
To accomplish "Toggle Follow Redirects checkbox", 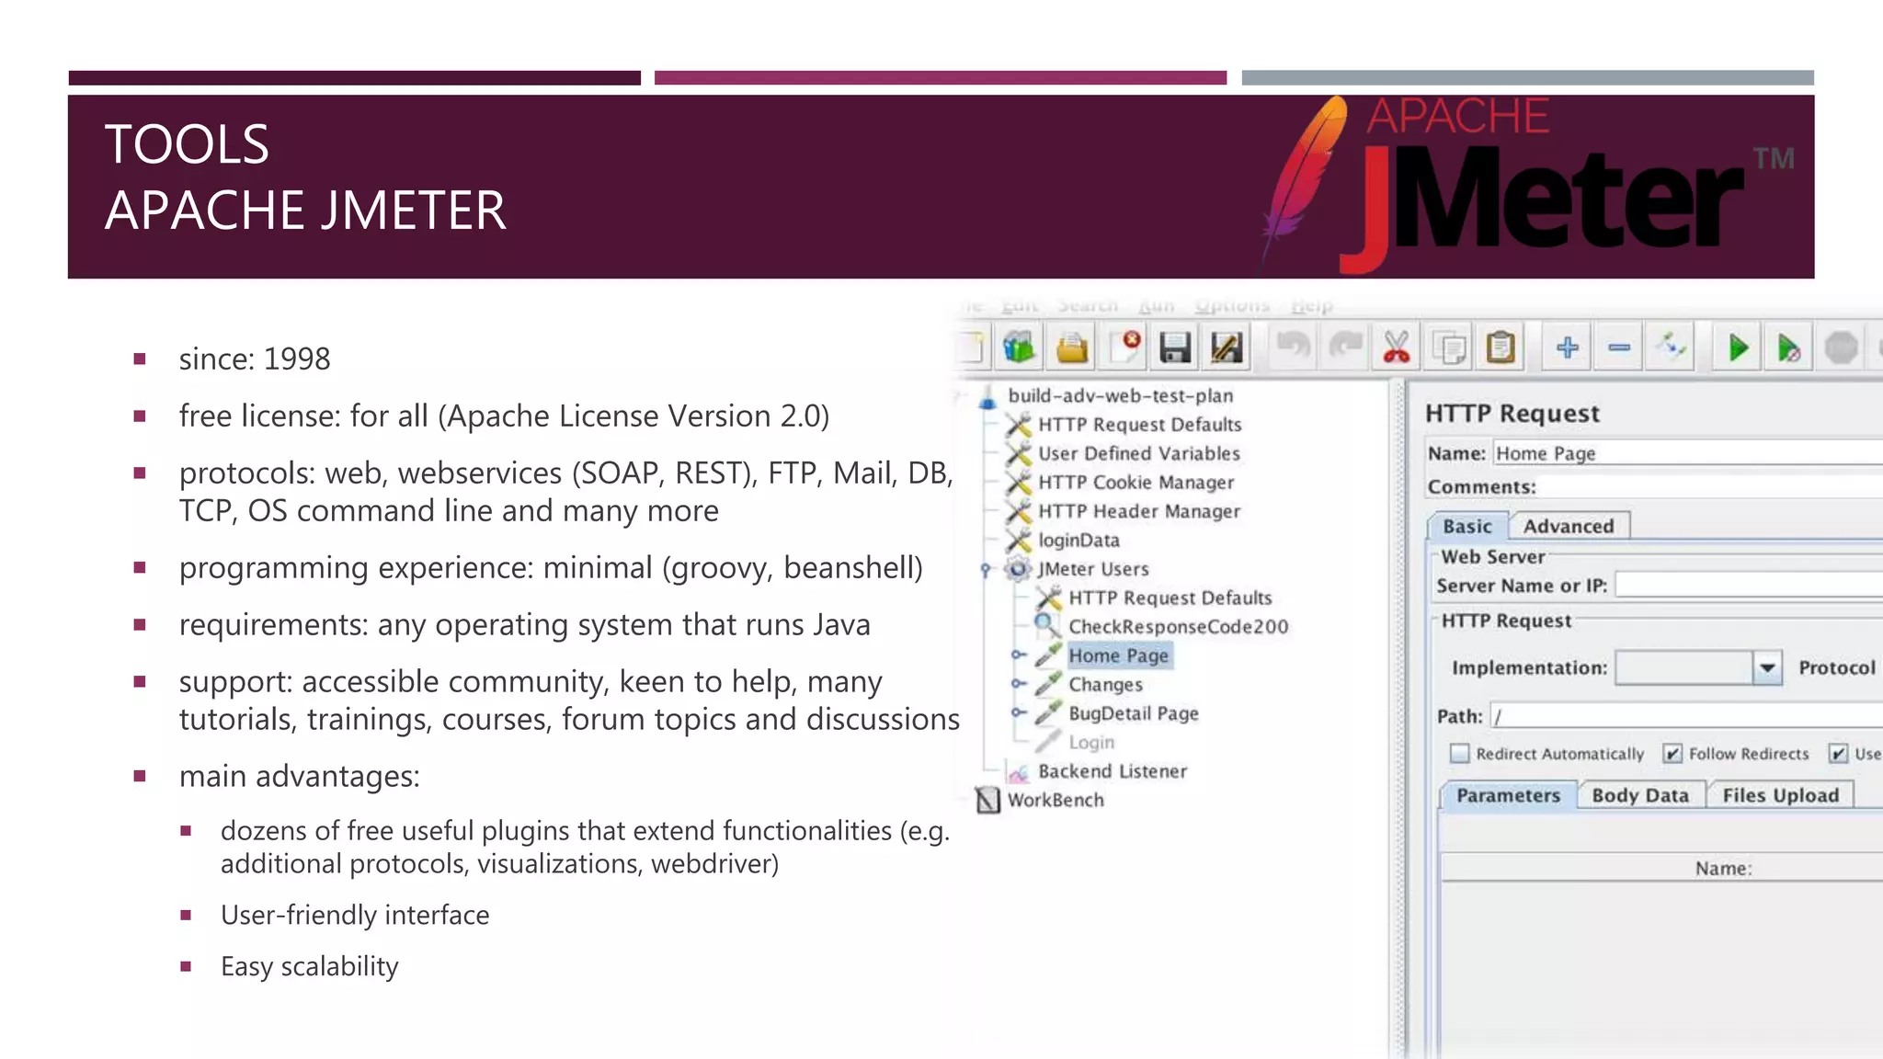I will (1672, 754).
